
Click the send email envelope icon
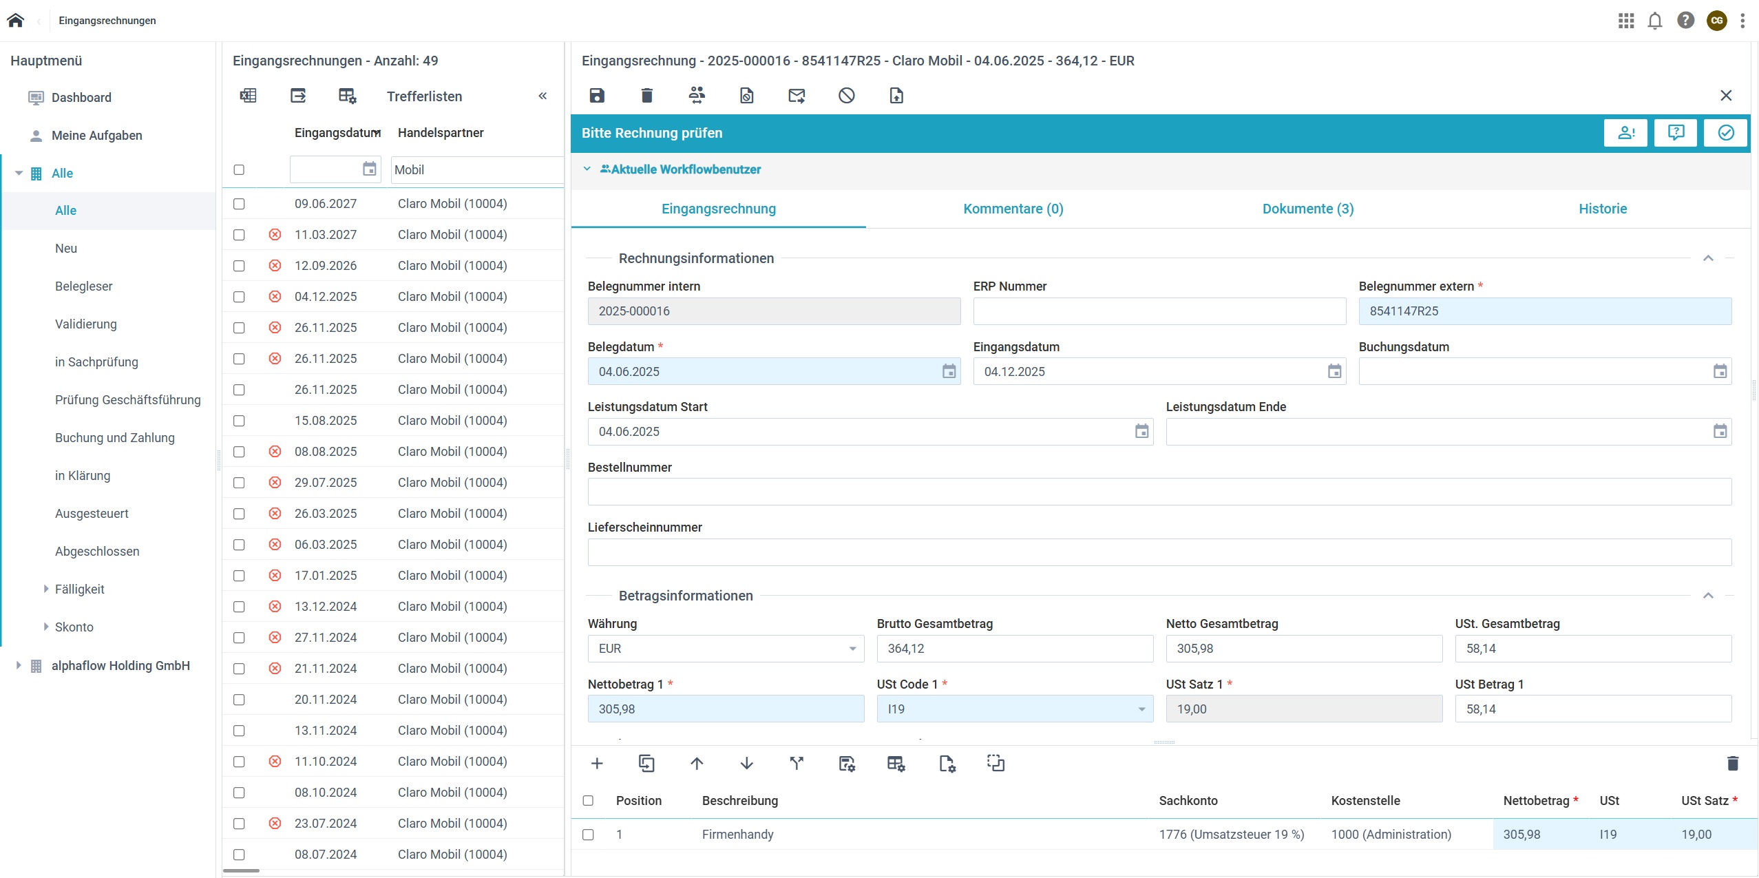tap(797, 96)
